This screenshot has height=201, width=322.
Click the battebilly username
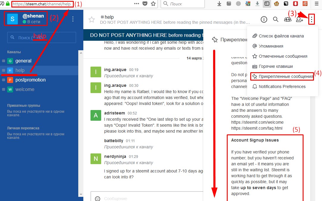[x=114, y=141]
